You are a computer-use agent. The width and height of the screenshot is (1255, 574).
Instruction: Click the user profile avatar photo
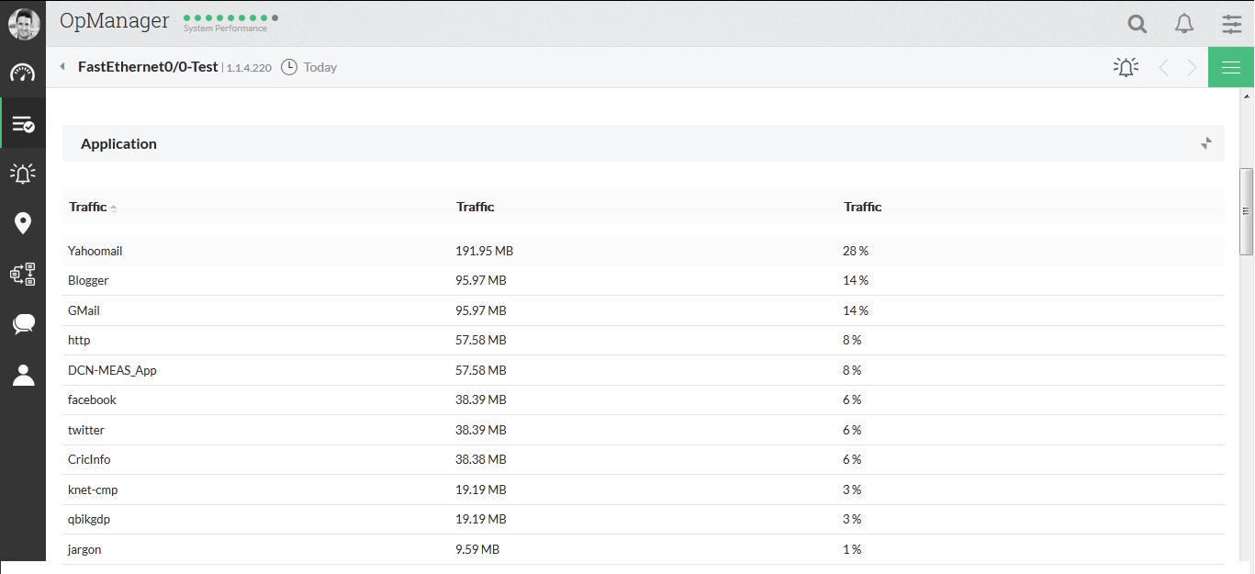[x=23, y=24]
